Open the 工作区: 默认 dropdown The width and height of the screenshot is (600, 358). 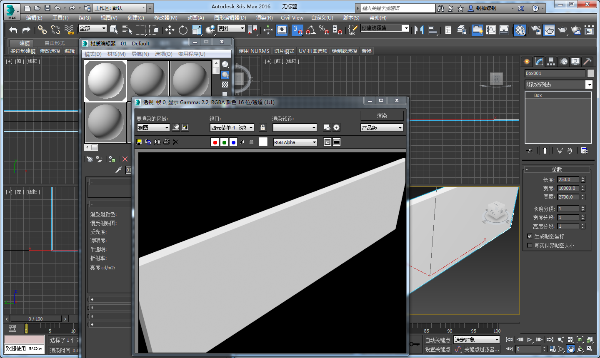pyautogui.click(x=120, y=8)
